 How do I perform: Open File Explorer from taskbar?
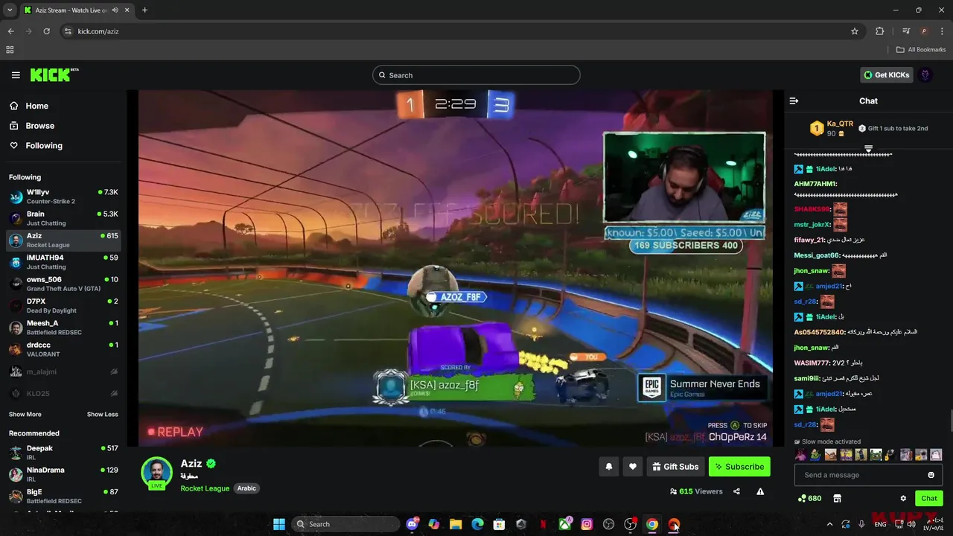(456, 524)
